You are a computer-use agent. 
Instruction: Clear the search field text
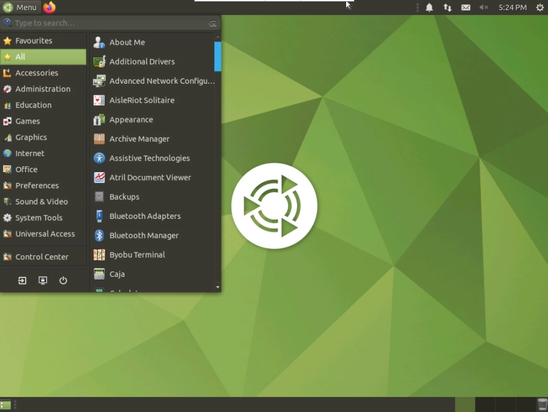coord(213,23)
